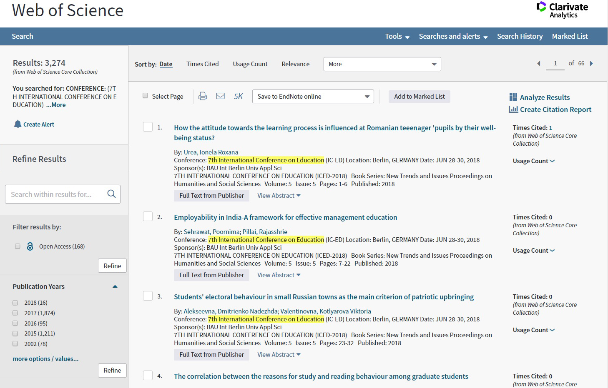Collapse the Publication Years section

tap(115, 286)
